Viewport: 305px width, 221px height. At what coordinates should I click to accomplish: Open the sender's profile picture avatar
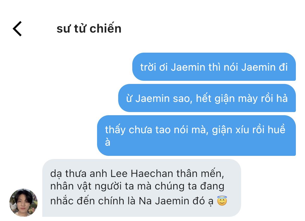point(23,202)
